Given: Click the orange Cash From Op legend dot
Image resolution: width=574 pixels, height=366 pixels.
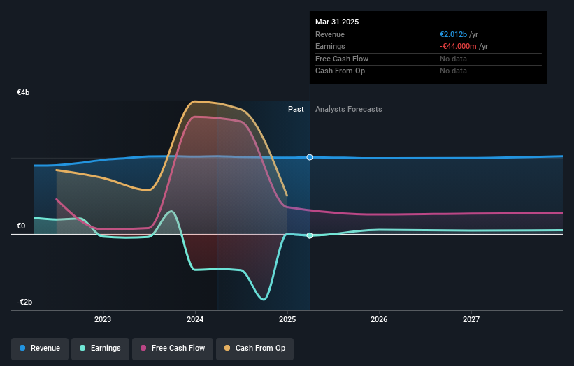Looking at the screenshot, I should 227,348.
